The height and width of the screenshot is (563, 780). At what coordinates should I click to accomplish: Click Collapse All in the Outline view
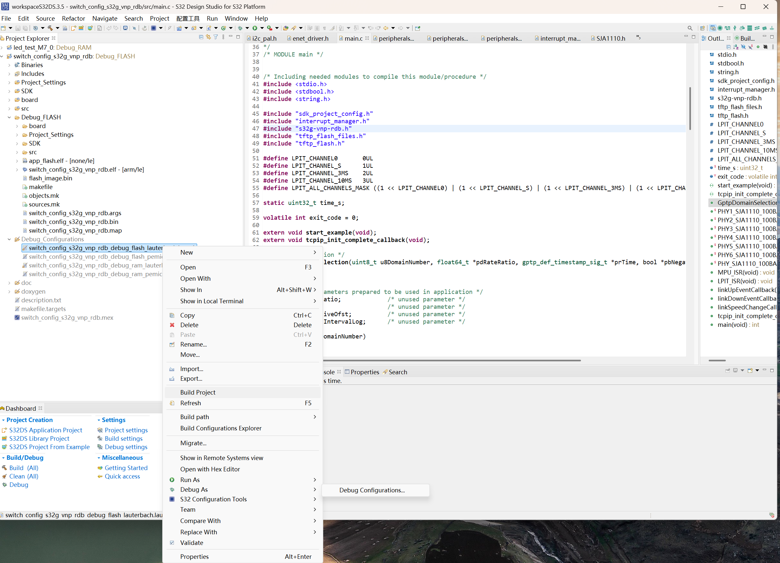pyautogui.click(x=729, y=47)
